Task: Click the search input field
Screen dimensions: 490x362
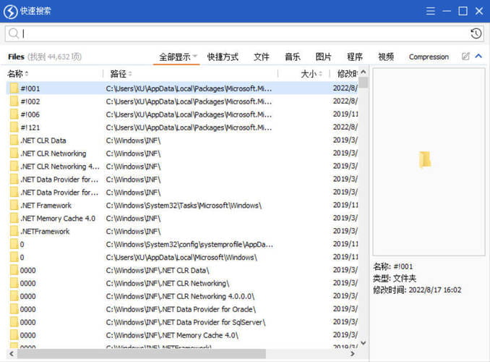Action: 238,33
